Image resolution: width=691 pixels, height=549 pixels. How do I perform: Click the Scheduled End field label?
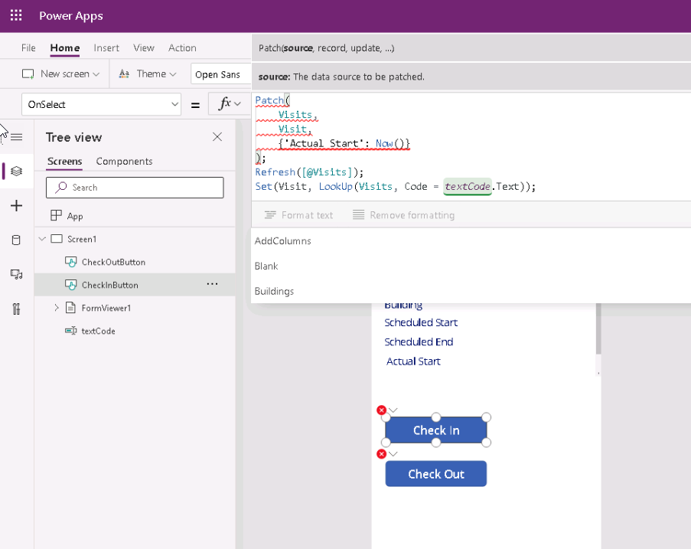(x=419, y=341)
